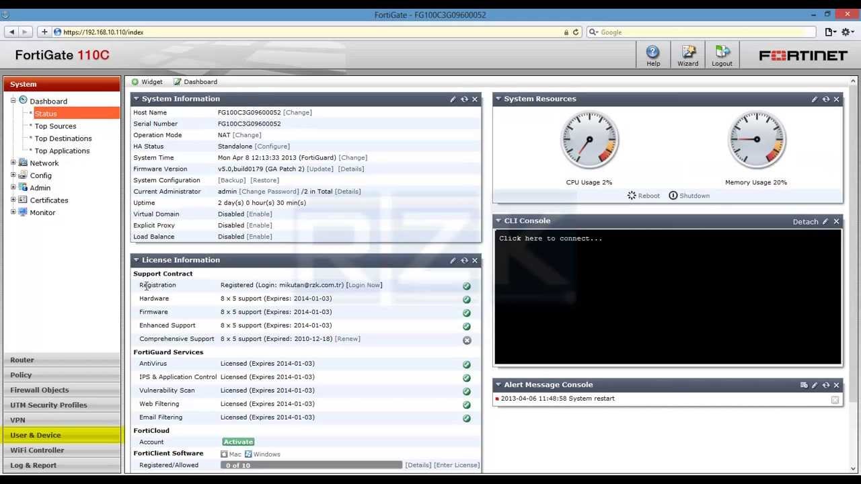Close the License Information widget
Image resolution: width=861 pixels, height=484 pixels.
(475, 260)
